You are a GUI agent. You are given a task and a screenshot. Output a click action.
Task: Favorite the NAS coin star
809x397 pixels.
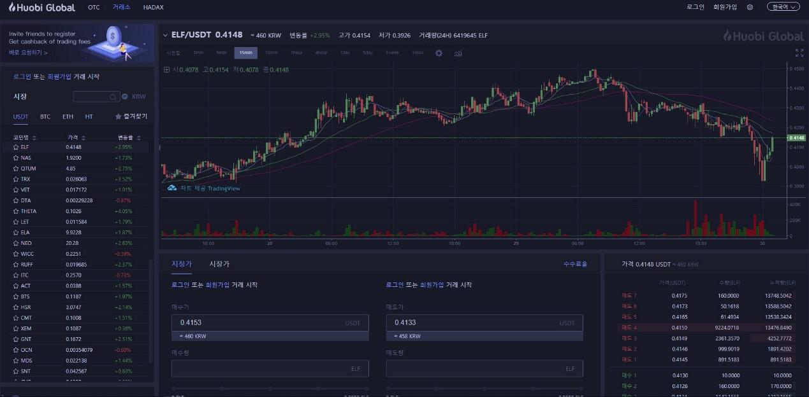(x=16, y=158)
